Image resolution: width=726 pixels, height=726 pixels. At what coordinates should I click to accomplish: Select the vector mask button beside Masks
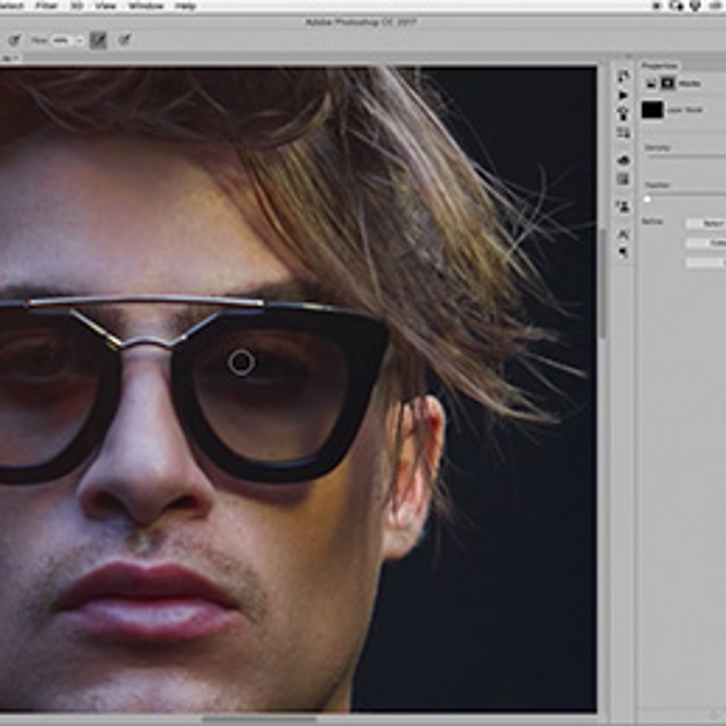667,83
